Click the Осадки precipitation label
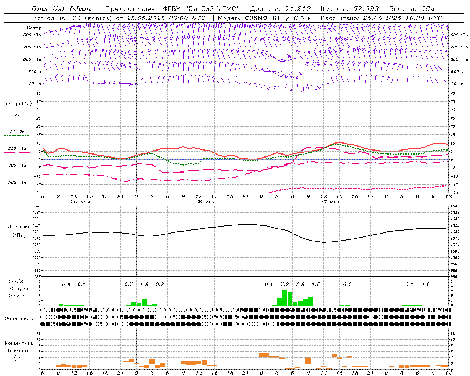The image size is (470, 376). (19, 289)
